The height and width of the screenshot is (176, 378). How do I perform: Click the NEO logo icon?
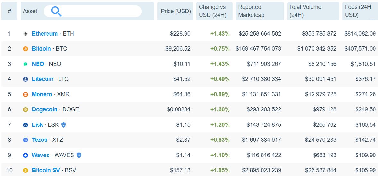[26, 64]
